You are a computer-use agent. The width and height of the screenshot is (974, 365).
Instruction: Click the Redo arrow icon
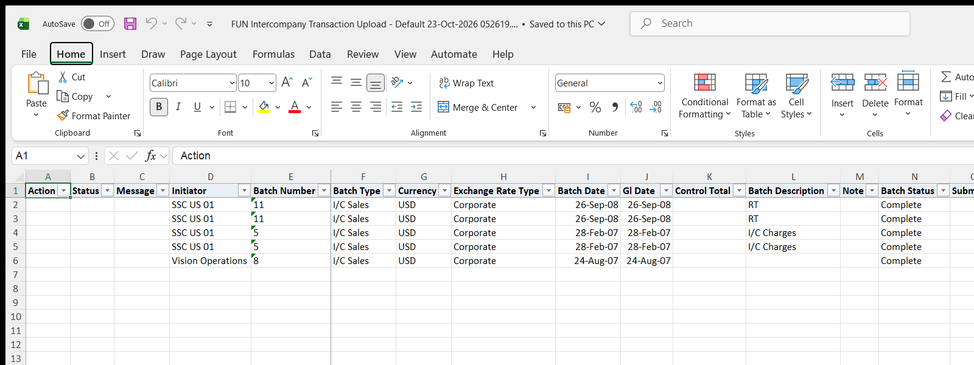point(181,23)
